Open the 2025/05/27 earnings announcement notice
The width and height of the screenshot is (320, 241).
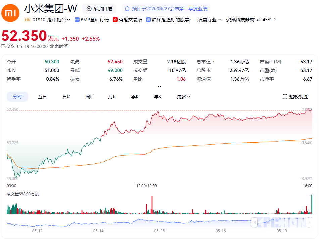[169, 9]
